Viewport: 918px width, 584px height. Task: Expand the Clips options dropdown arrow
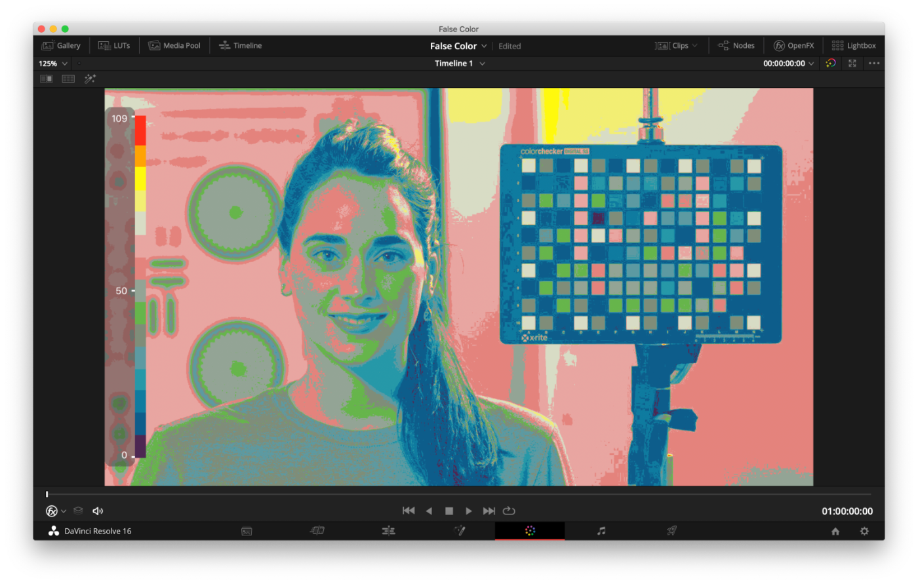(694, 46)
